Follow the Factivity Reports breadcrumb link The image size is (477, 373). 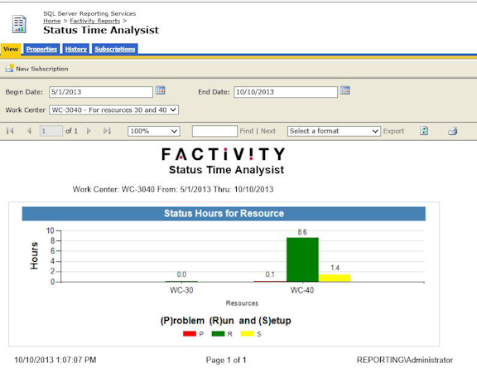(95, 21)
